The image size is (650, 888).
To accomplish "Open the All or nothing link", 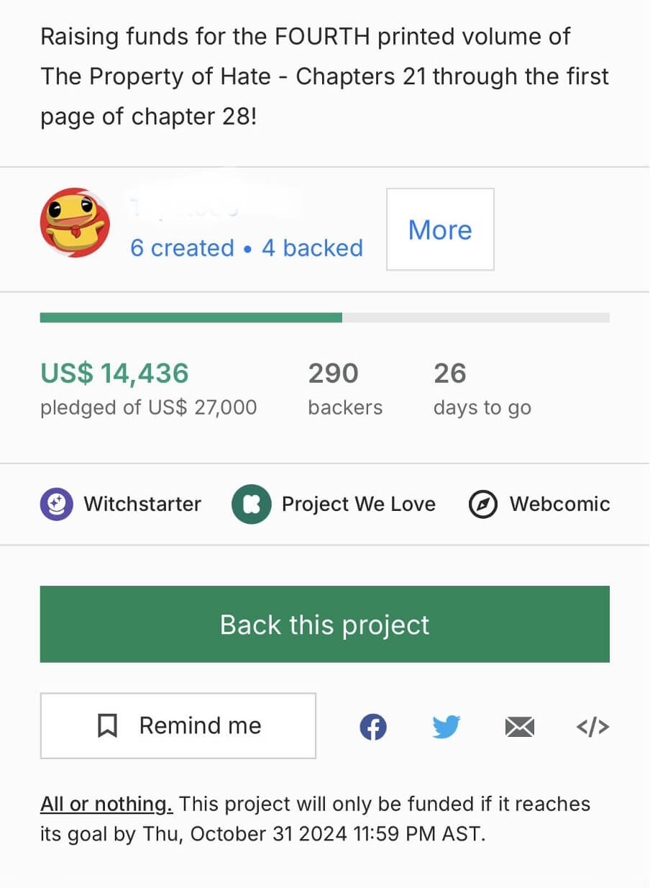I will click(106, 804).
